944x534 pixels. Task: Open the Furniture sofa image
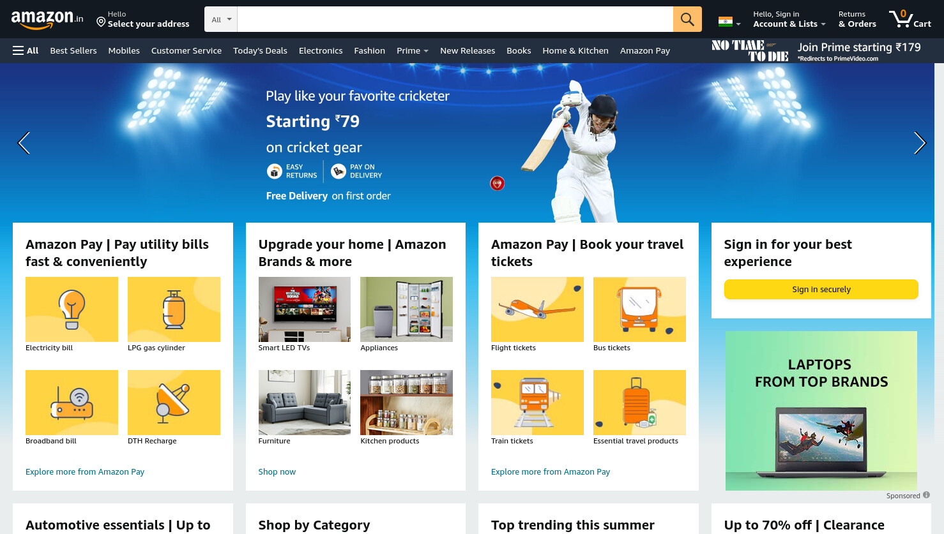[305, 403]
